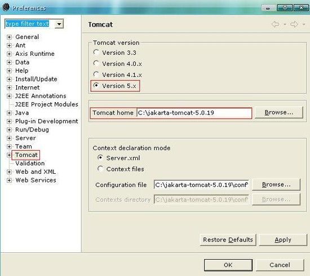This screenshot has height=276, width=310.
Task: Select Team in preferences tree
Action: click(x=24, y=147)
